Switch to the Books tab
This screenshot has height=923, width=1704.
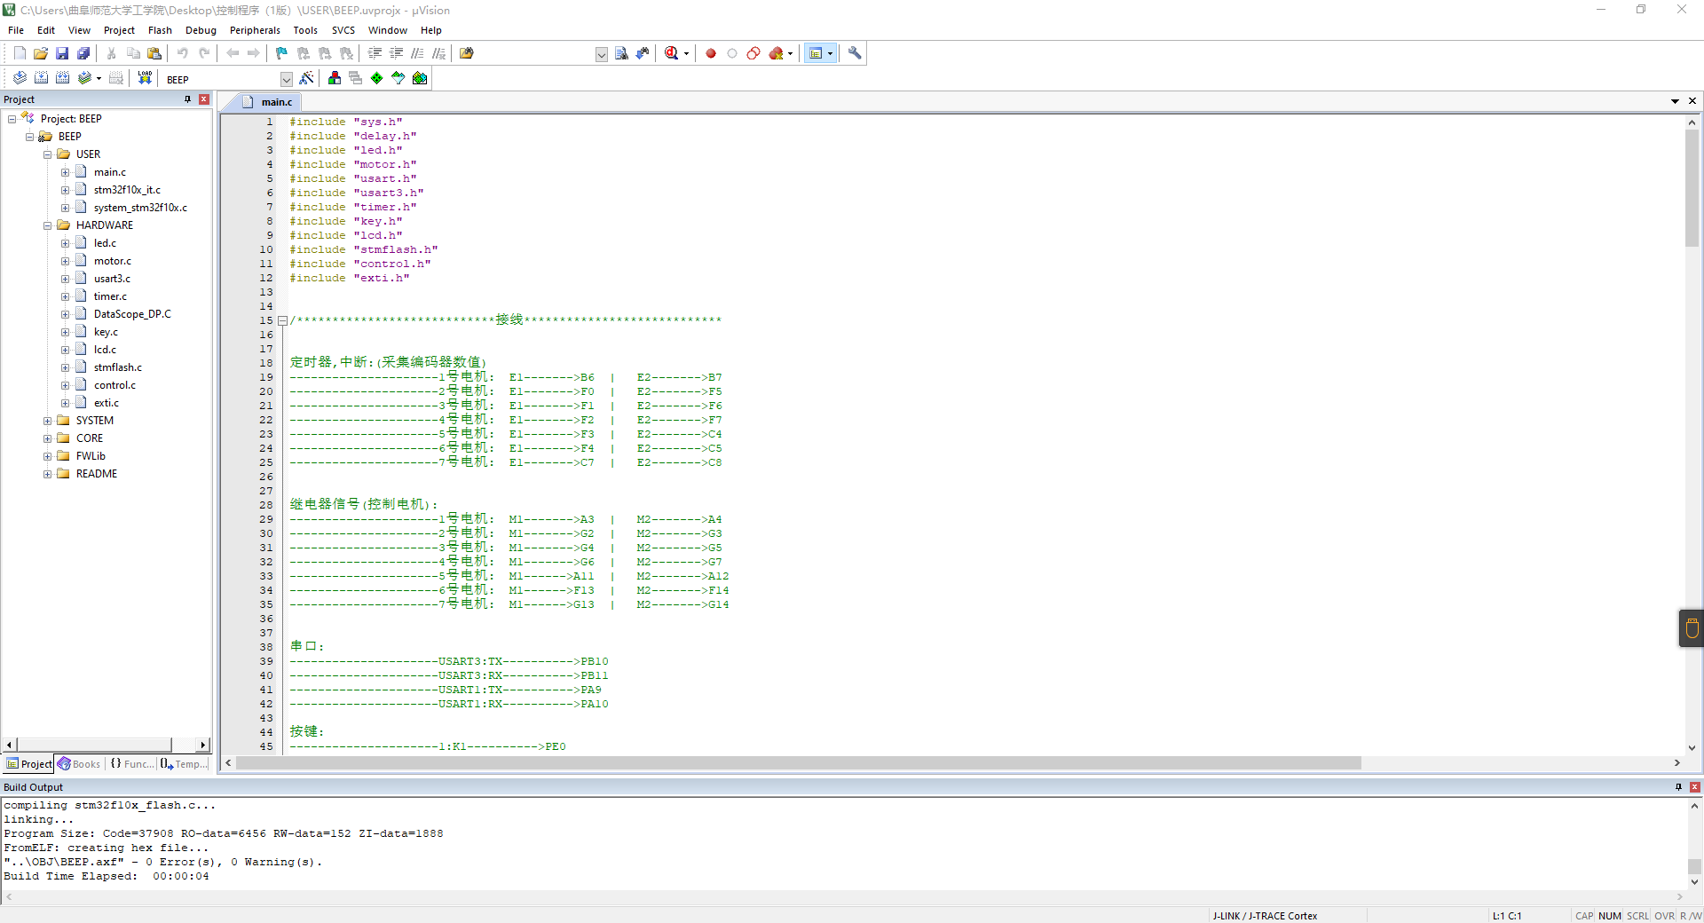(80, 763)
